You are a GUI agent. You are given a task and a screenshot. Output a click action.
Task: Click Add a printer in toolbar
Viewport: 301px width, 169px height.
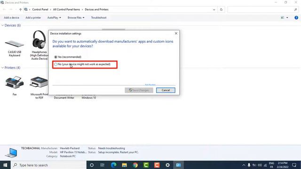click(33, 18)
